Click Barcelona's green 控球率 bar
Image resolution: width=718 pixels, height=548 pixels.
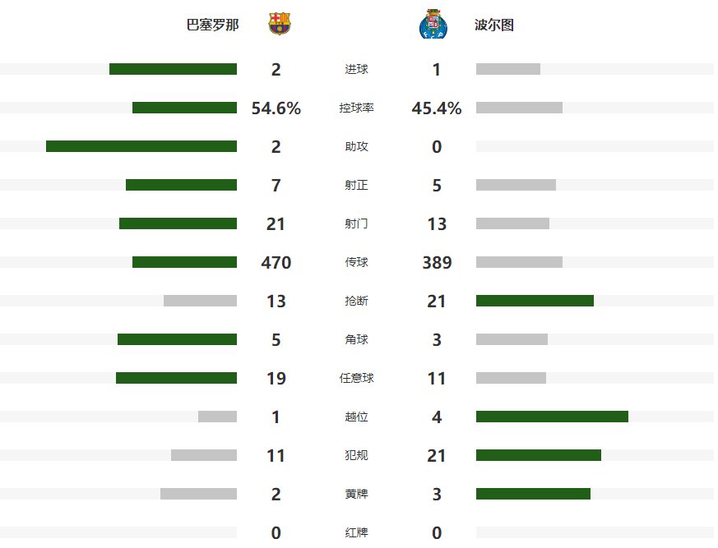click(x=184, y=108)
